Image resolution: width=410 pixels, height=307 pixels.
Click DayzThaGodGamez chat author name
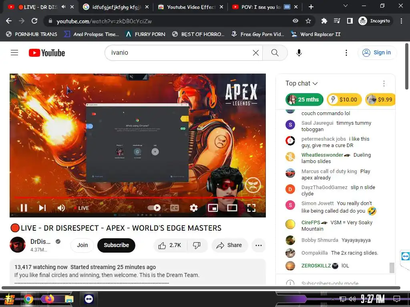point(324,187)
